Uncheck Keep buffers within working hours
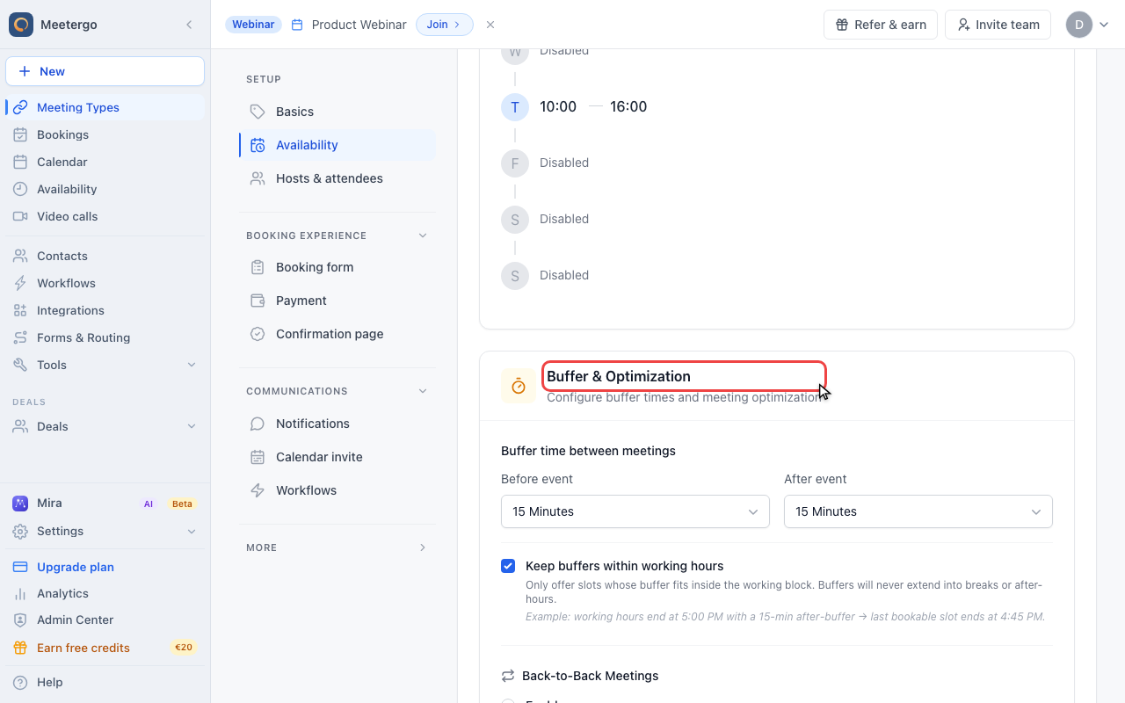Screen dimensions: 1125x703 (x=508, y=566)
